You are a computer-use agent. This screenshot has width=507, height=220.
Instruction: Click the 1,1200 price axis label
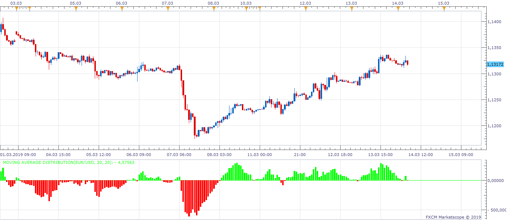pos(494,126)
